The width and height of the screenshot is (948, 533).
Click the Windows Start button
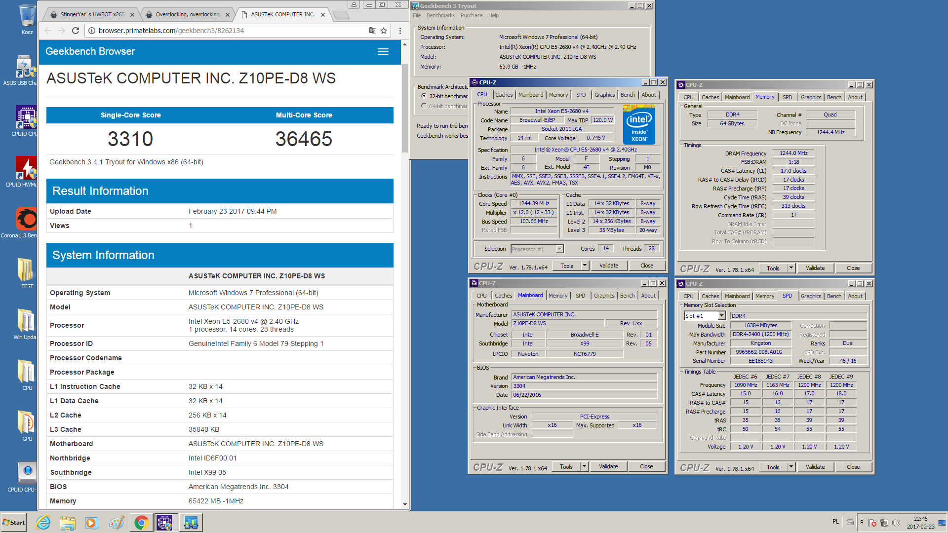point(13,523)
